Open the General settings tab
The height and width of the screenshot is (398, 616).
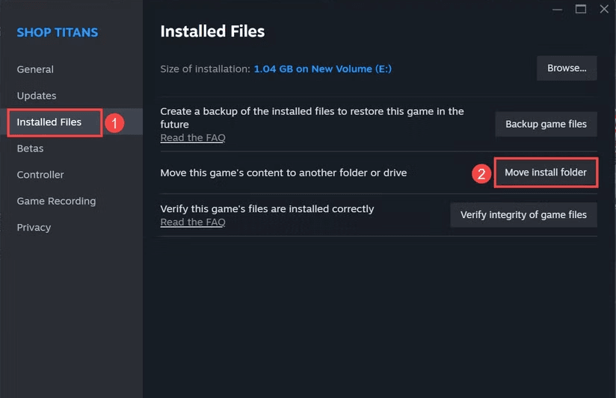pyautogui.click(x=35, y=69)
